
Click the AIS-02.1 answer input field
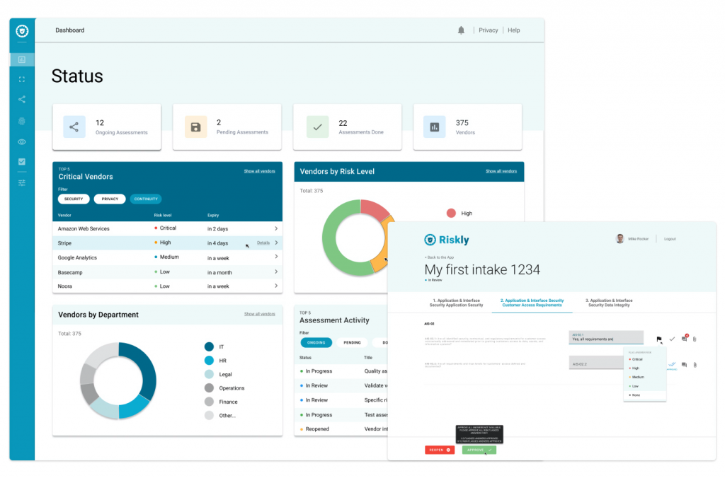tap(606, 337)
